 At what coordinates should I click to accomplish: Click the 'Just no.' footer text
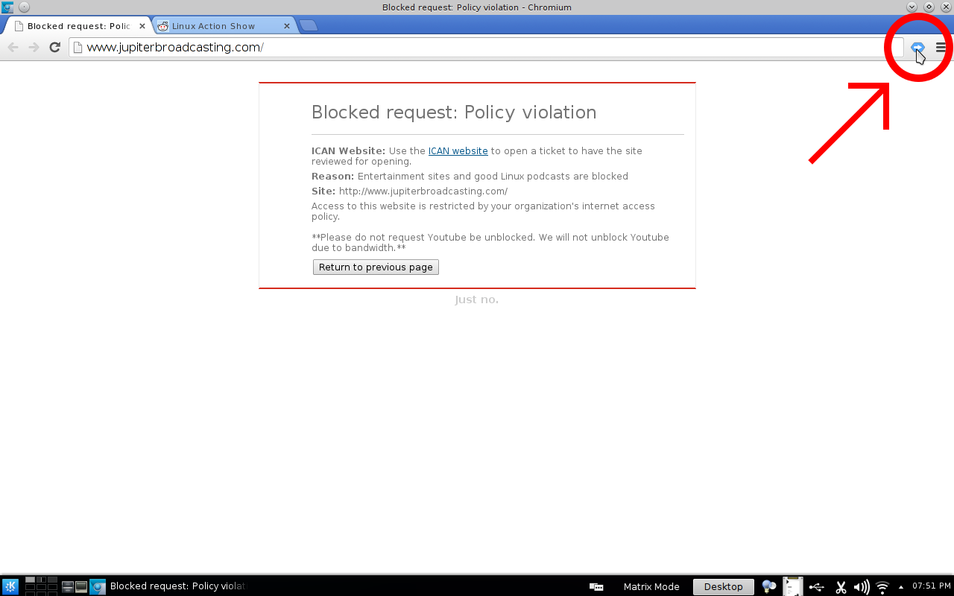477,299
